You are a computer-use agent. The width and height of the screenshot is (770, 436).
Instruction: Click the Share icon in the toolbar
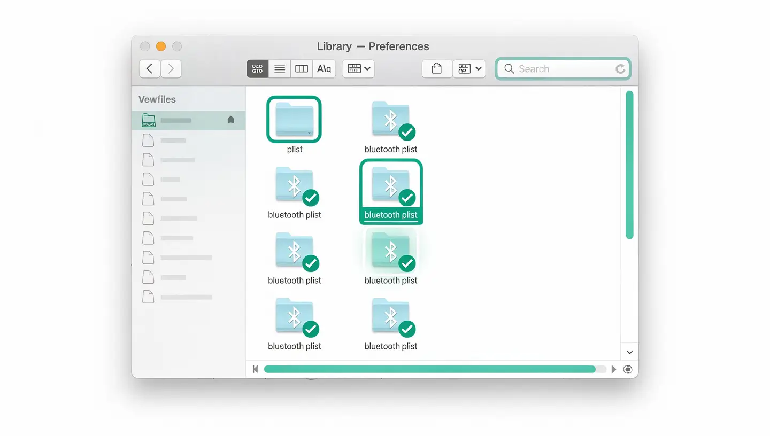point(436,68)
